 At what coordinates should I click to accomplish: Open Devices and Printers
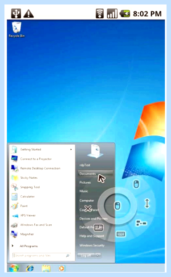point(94,218)
